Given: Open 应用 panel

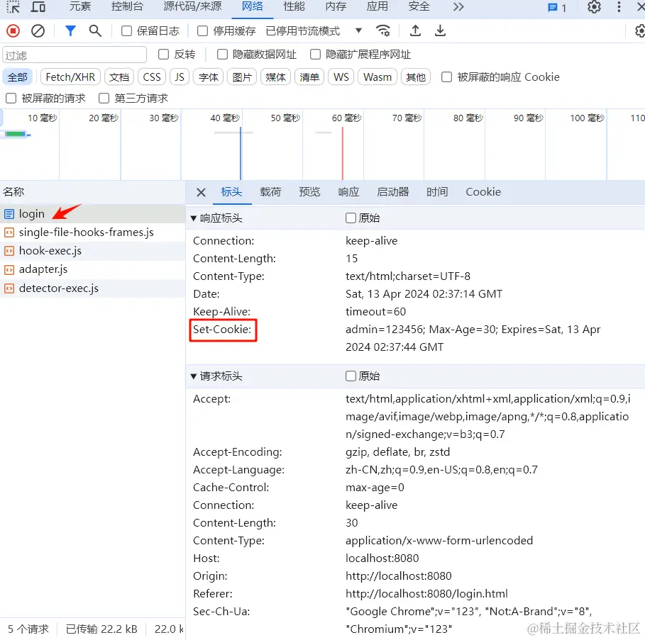Looking at the screenshot, I should tap(377, 6).
